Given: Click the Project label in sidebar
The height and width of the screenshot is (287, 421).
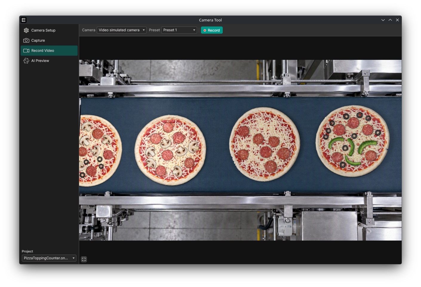Looking at the screenshot, I should coord(27,251).
